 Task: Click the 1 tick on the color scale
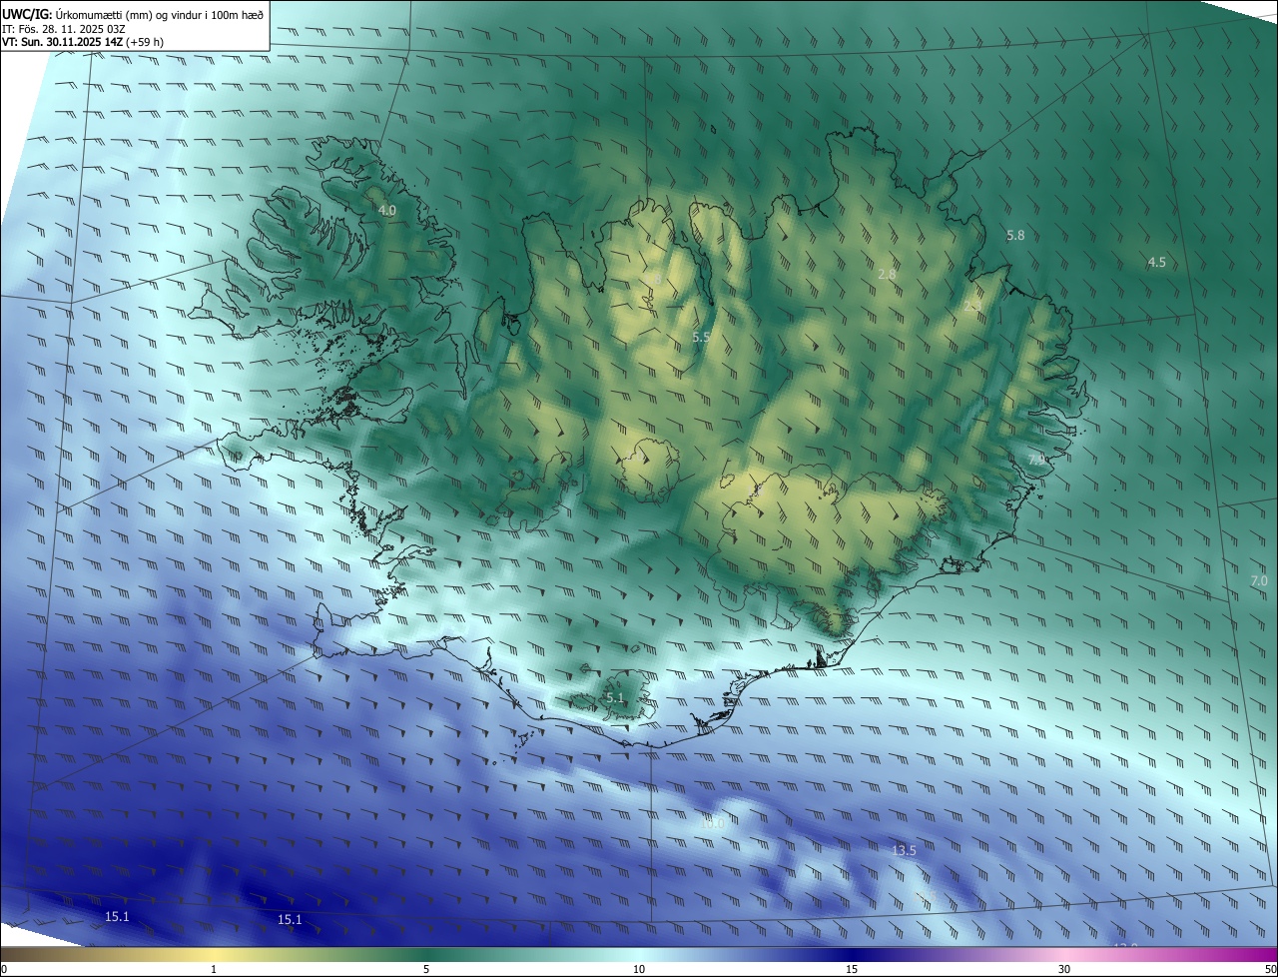pos(214,970)
